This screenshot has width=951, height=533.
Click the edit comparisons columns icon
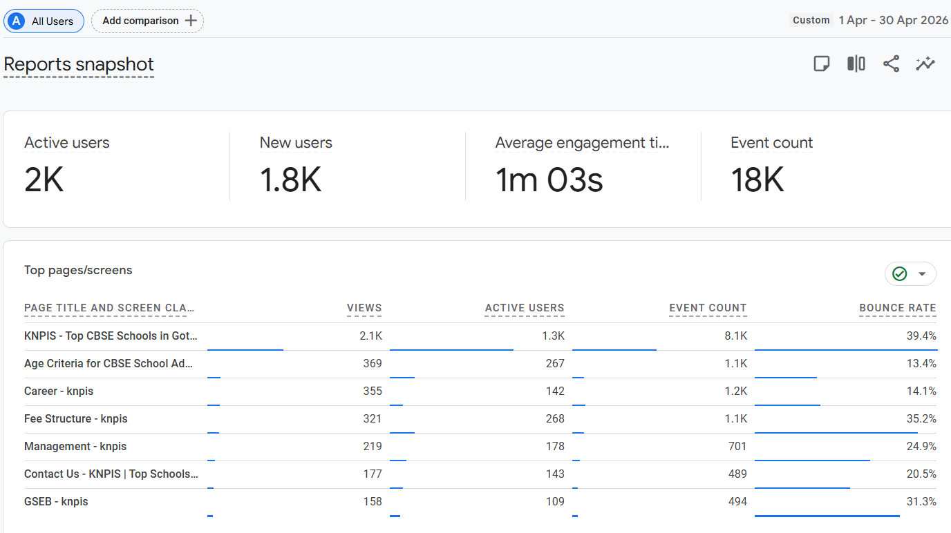[x=856, y=64]
